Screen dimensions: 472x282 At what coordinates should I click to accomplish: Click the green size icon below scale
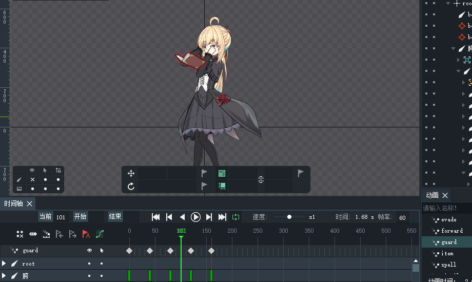tap(222, 186)
